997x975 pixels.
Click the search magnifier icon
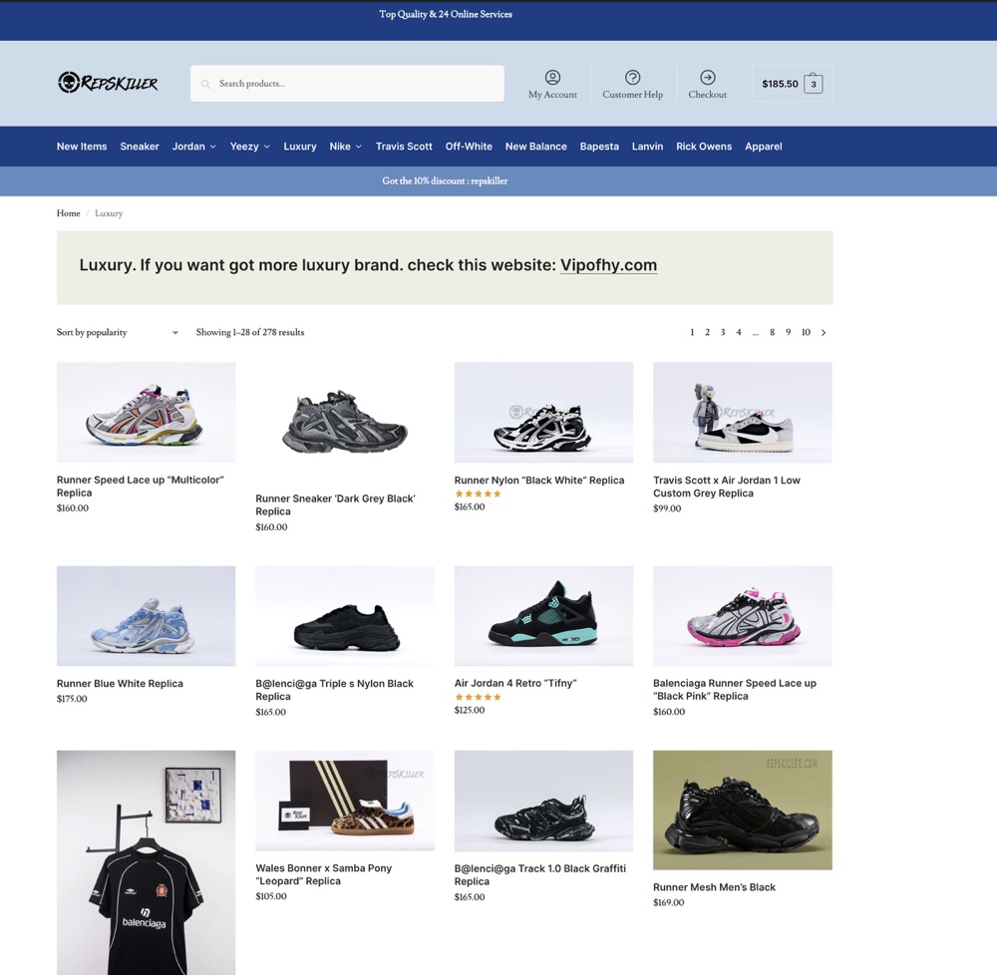pyautogui.click(x=206, y=84)
